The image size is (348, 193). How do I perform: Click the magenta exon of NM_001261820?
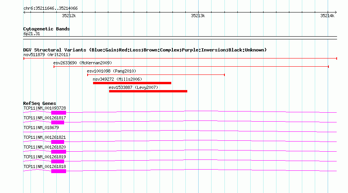click(x=59, y=152)
